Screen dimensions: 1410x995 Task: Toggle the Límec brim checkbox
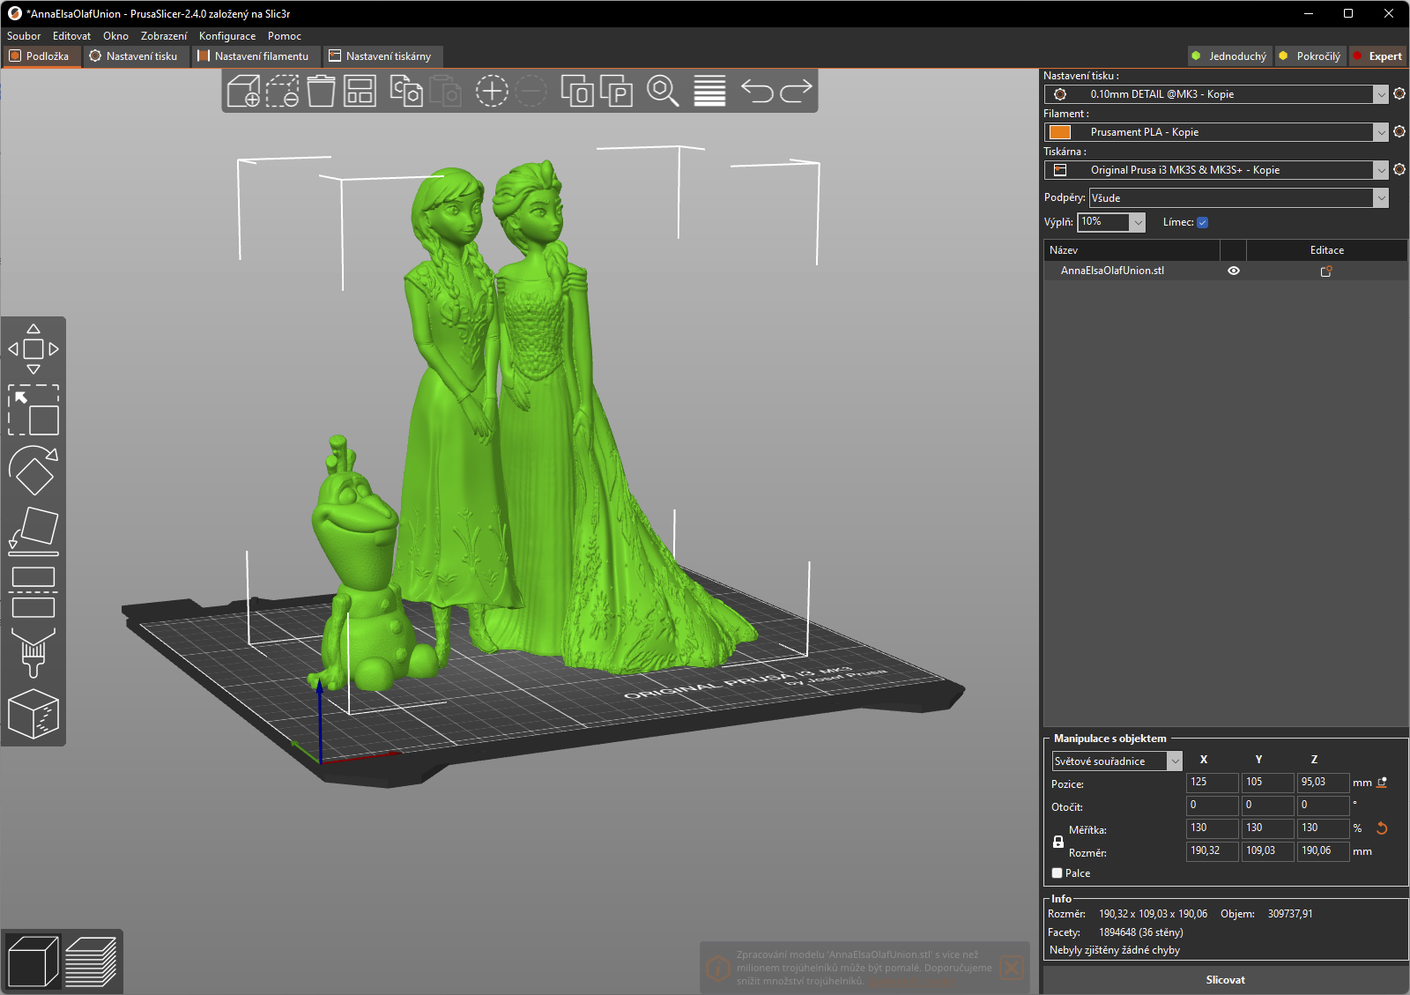tap(1202, 223)
